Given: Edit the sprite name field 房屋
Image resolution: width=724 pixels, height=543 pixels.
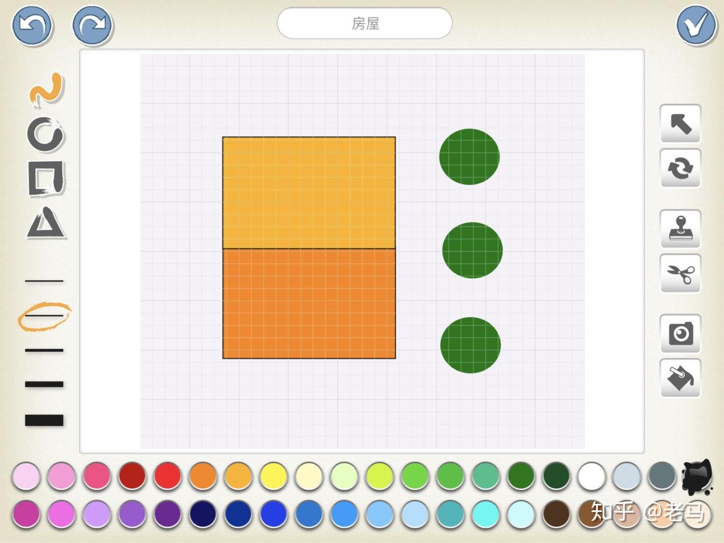Looking at the screenshot, I should (365, 23).
